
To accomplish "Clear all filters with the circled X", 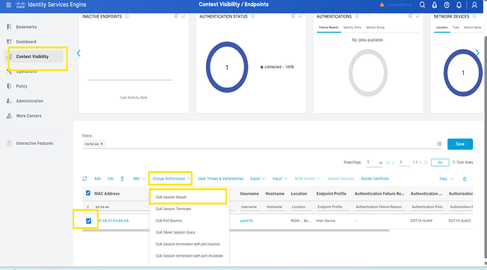I will 439,144.
